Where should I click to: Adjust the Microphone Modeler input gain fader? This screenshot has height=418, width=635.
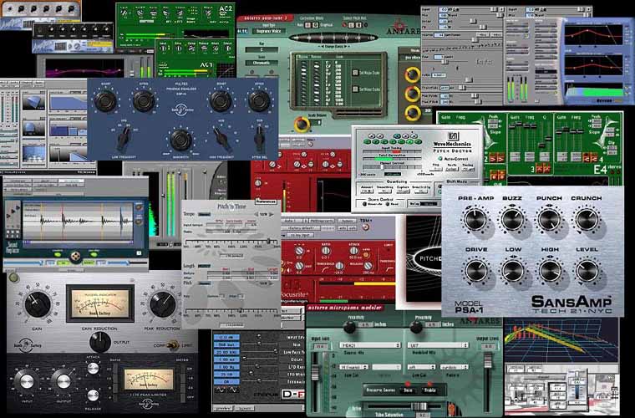click(315, 373)
